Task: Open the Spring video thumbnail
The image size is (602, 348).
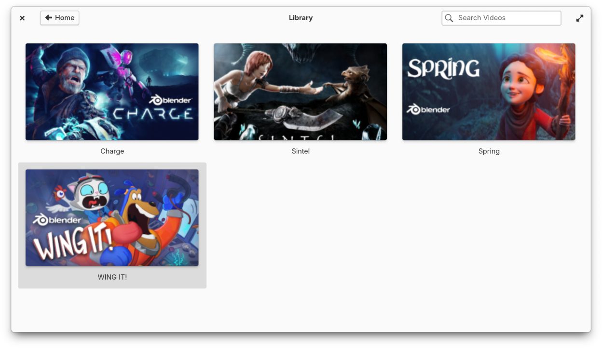Action: 489,92
